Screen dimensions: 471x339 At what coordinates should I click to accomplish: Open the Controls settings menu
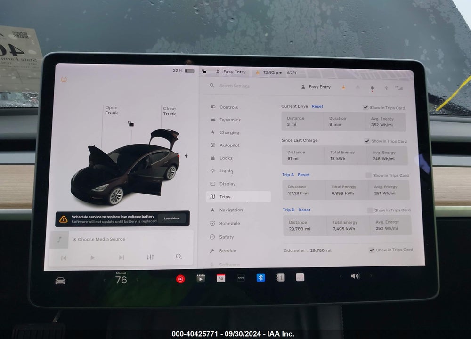(224, 107)
